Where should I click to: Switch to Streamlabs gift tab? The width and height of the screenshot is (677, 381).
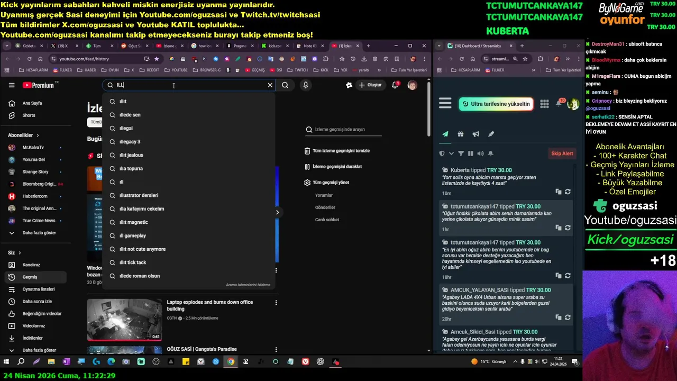[461, 134]
